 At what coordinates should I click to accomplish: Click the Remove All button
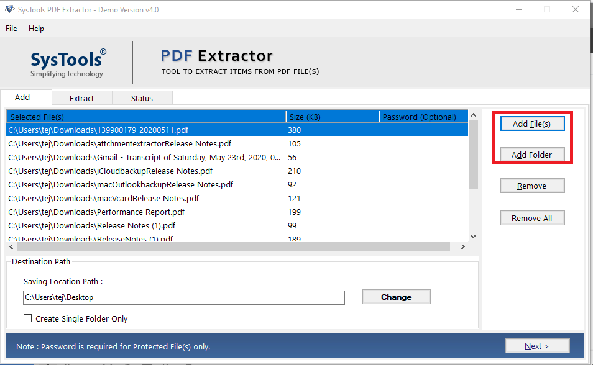pyautogui.click(x=532, y=217)
